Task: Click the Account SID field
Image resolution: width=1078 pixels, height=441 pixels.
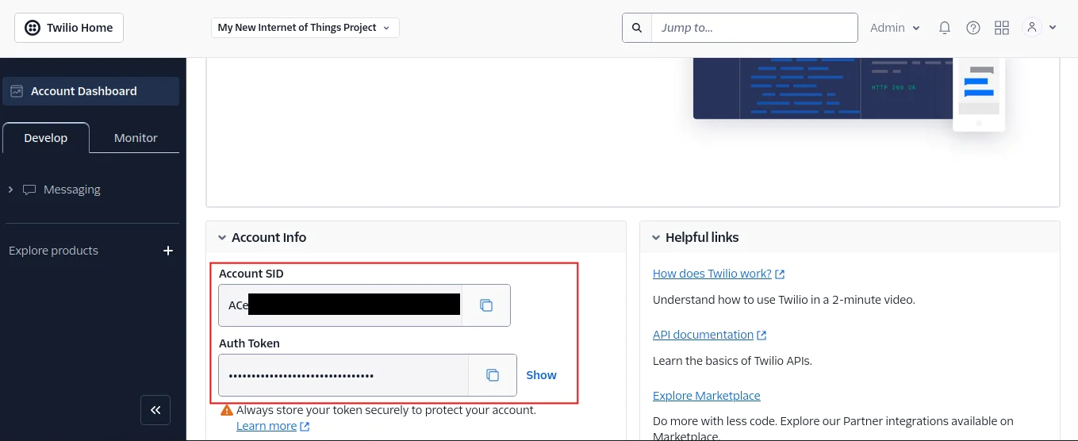Action: 341,305
